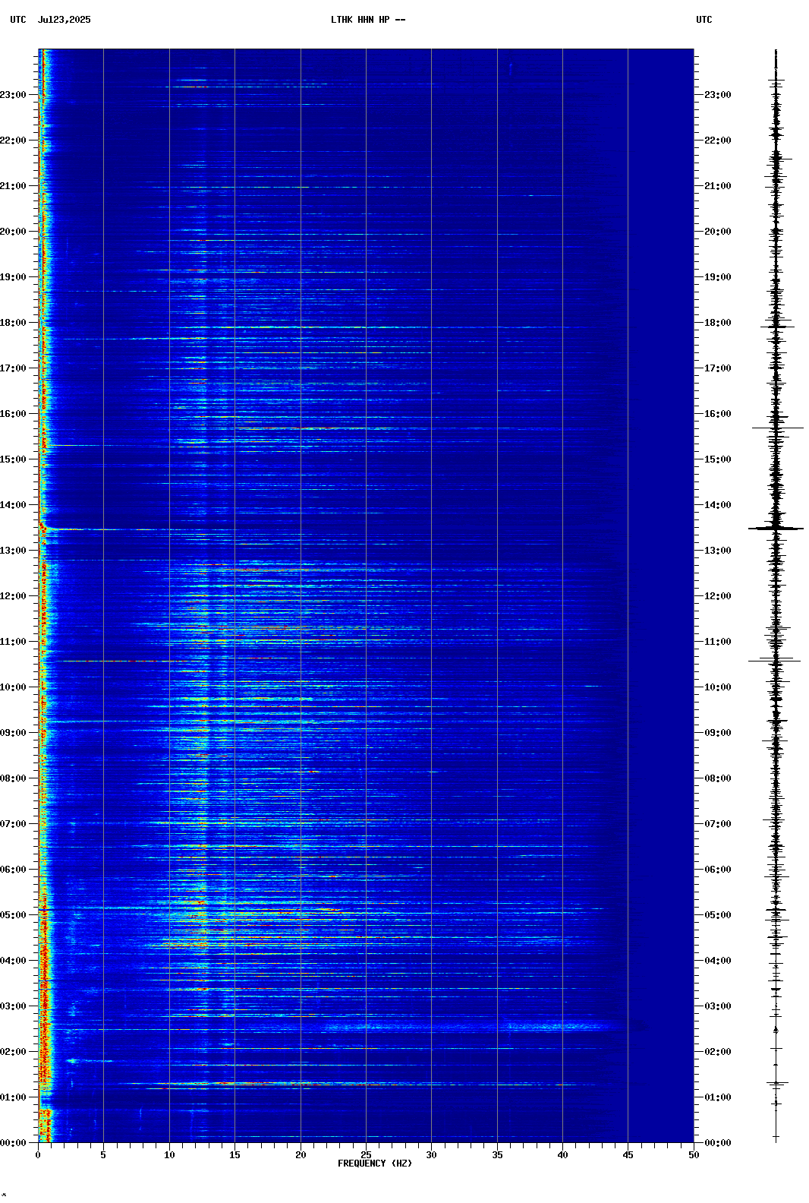Click the 'UTC' label beside the date
The height and width of the screenshot is (1203, 809).
click(18, 20)
